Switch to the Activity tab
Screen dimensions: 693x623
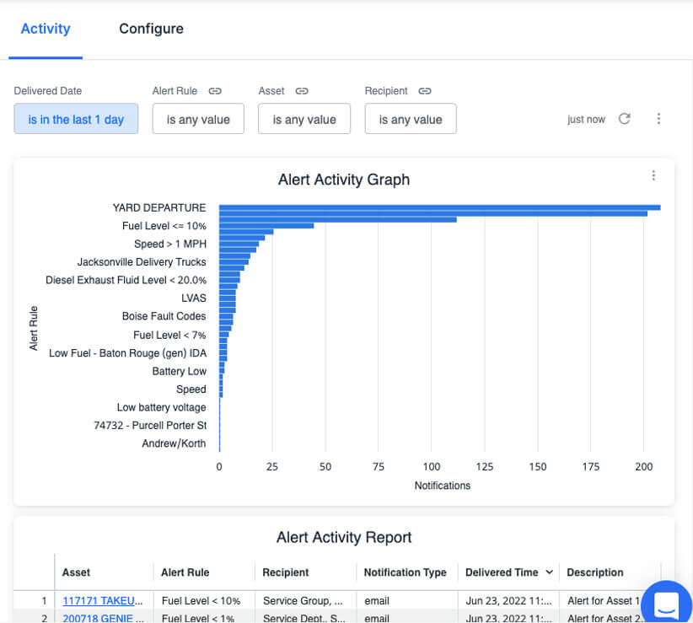[x=46, y=29]
